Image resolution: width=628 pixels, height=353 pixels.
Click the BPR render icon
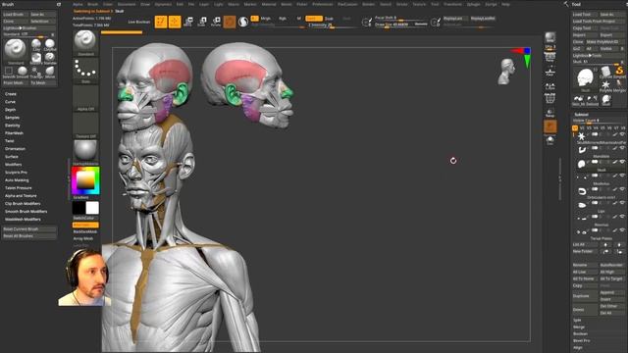[x=549, y=37]
